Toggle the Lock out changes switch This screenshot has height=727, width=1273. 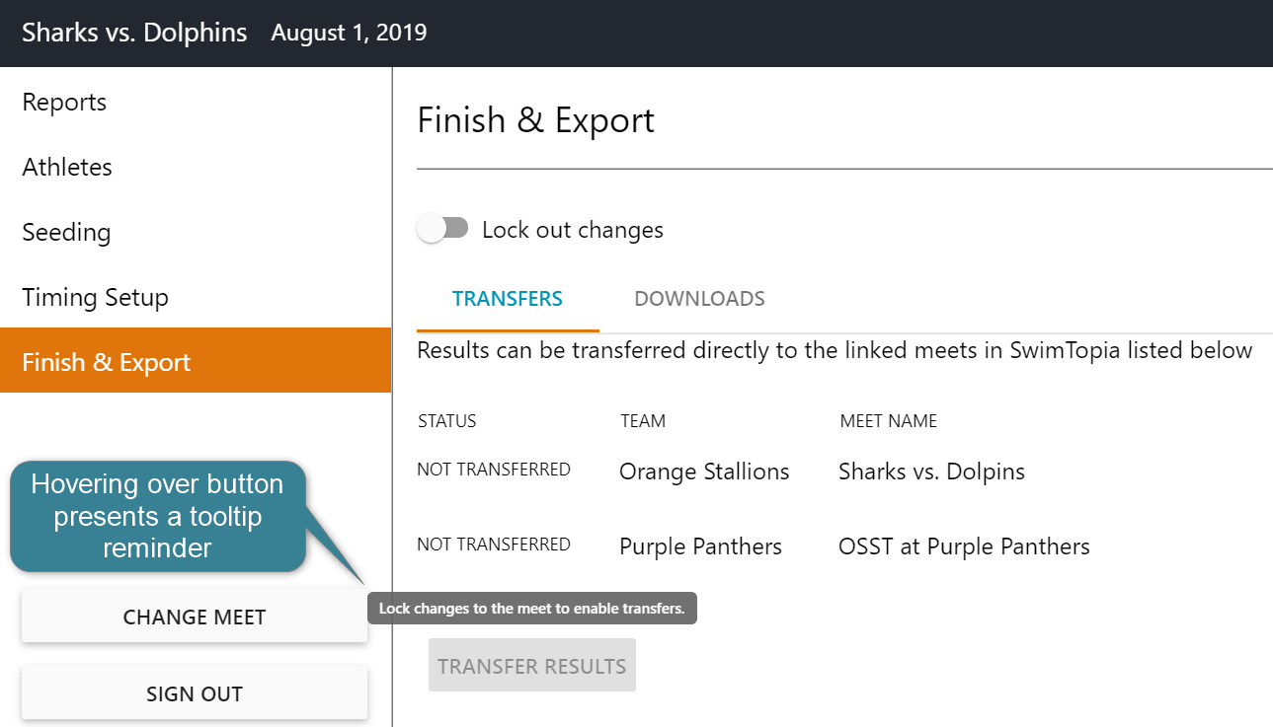pos(442,229)
